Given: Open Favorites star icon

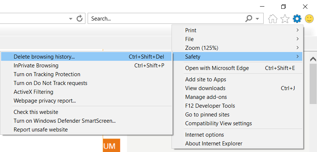Looking at the screenshot, I should coord(285,19).
